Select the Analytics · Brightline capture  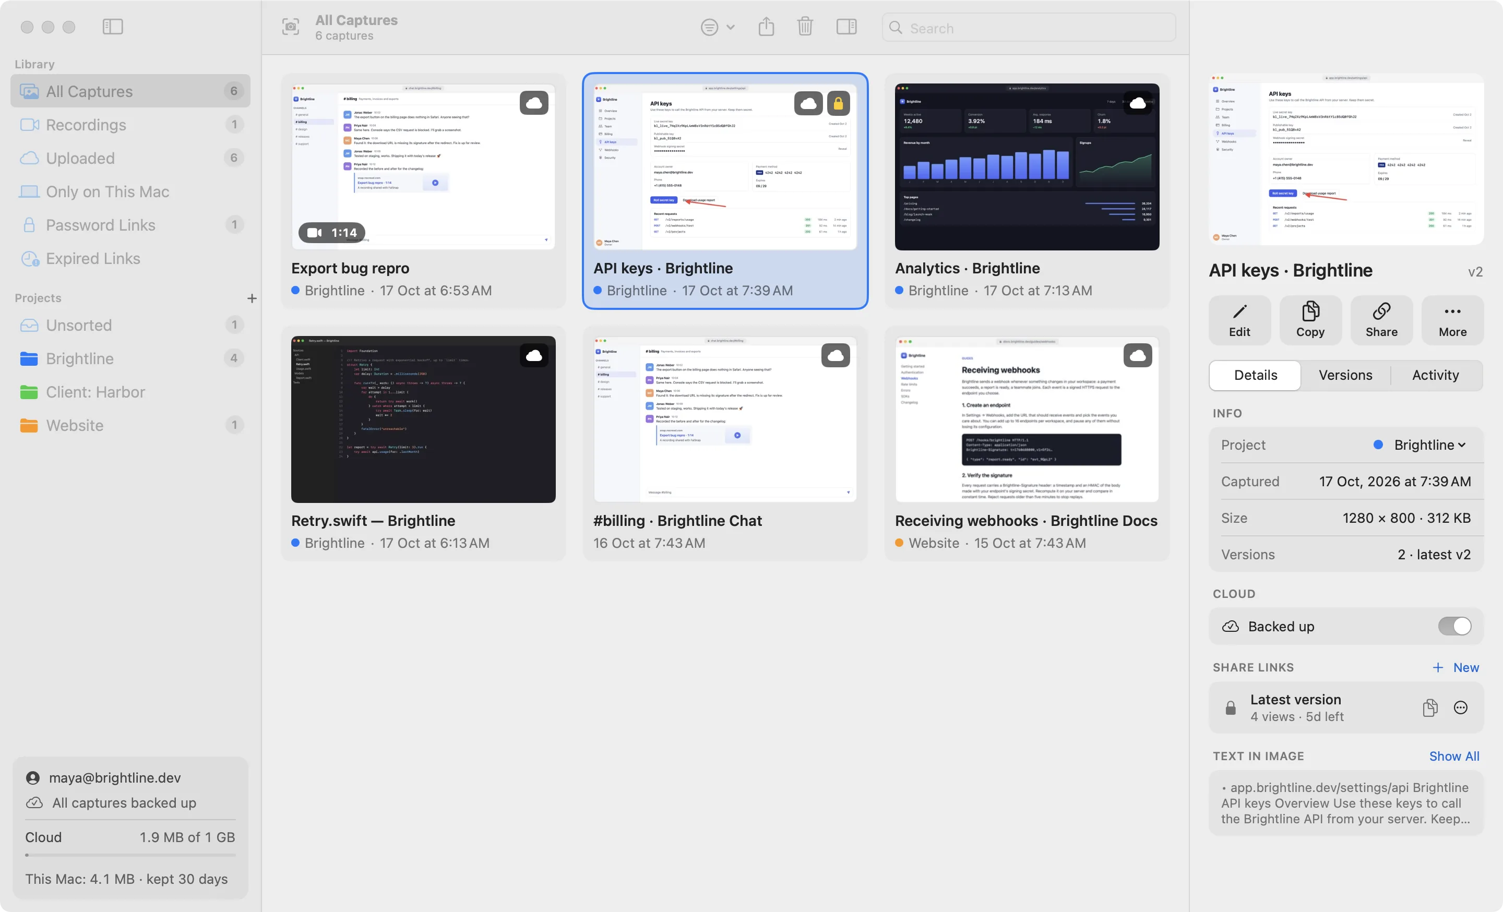[1027, 191]
